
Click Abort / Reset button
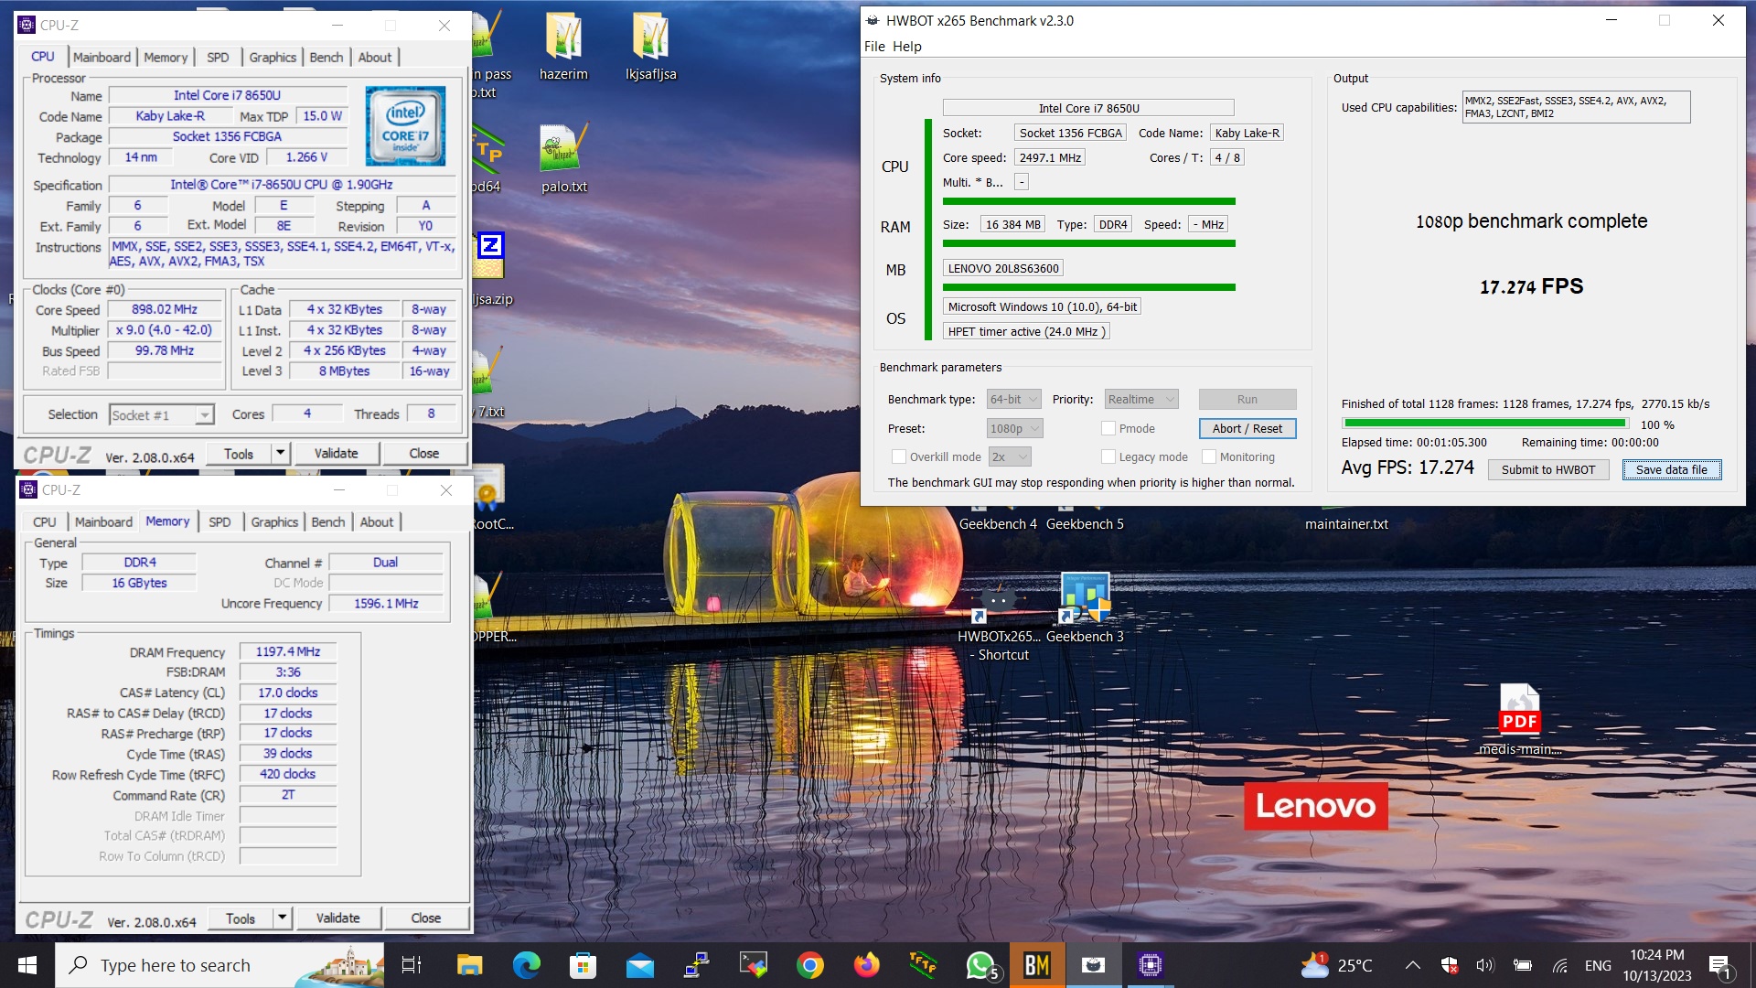[1247, 428]
